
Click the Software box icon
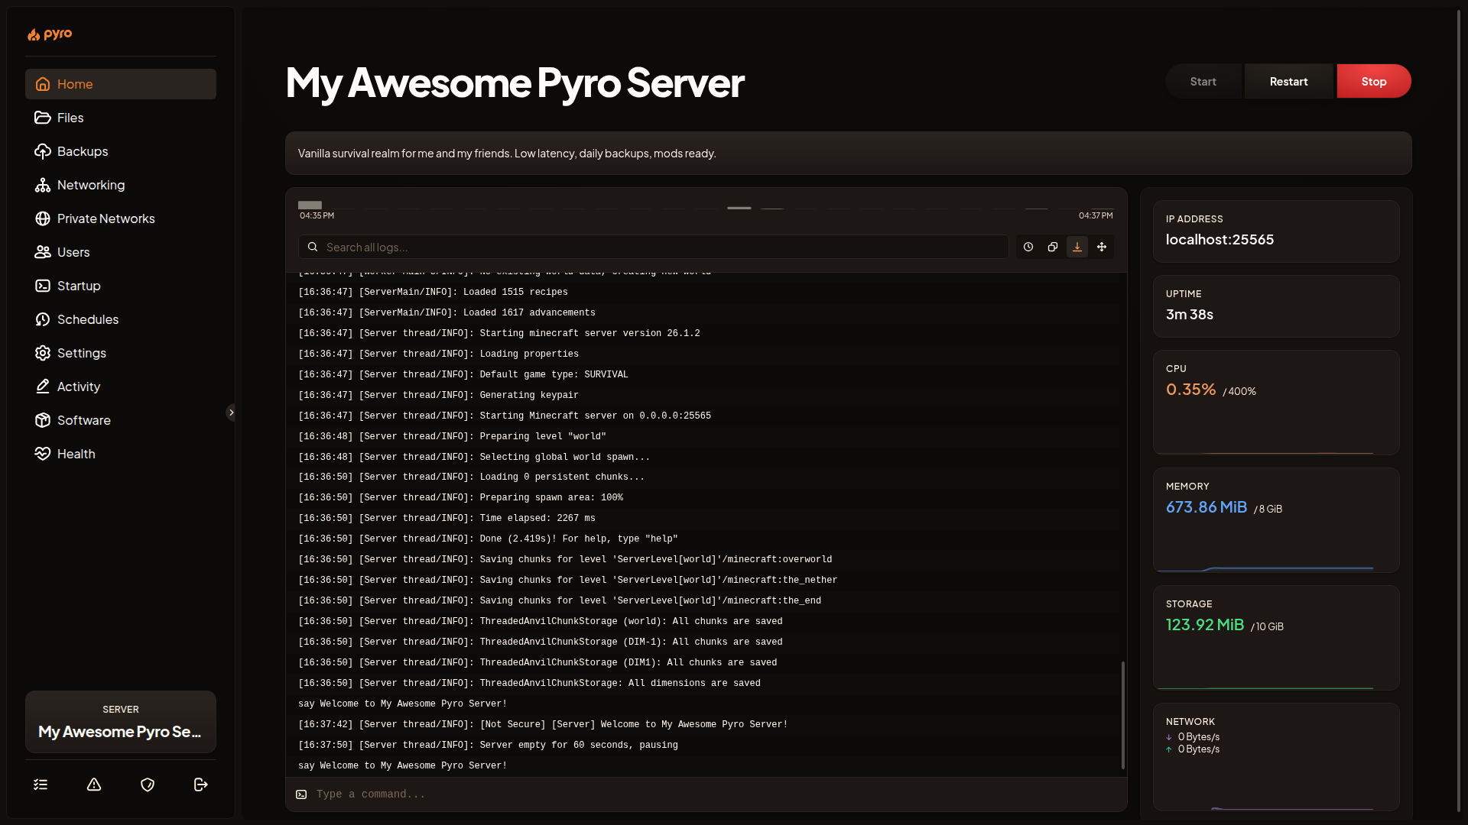[43, 420]
